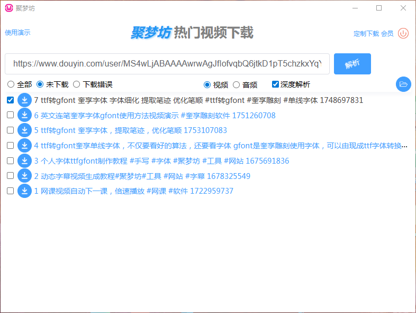416x313 pixels.
Task: Click the download icon for video 1
Action: click(24, 191)
